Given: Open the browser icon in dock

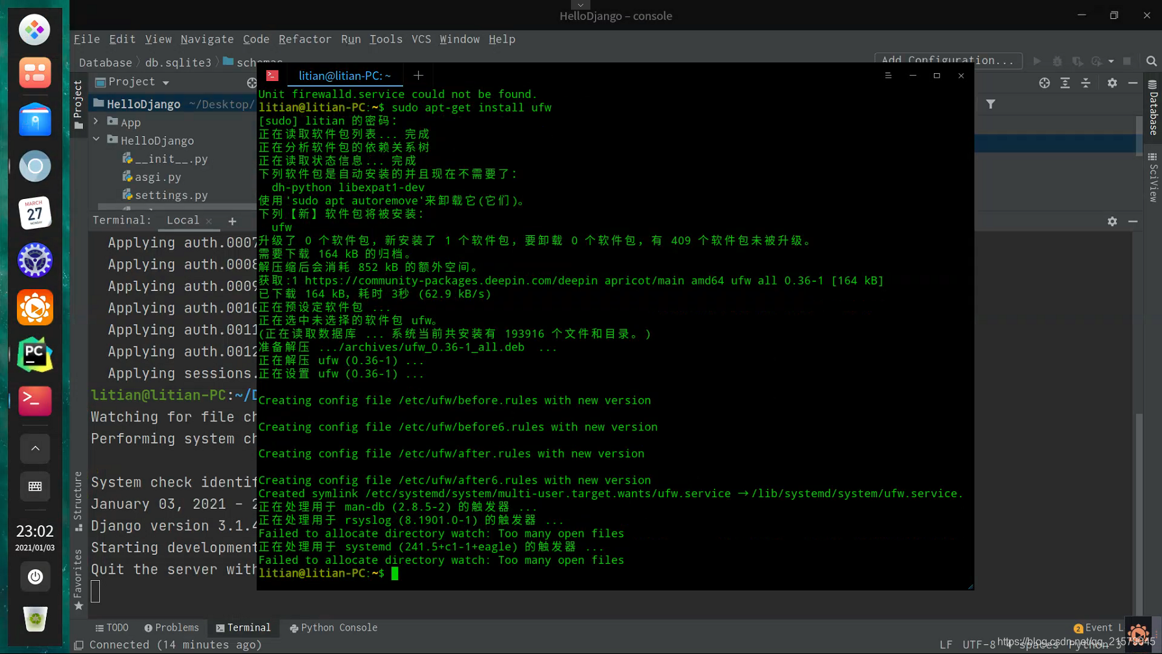Looking at the screenshot, I should tap(34, 167).
